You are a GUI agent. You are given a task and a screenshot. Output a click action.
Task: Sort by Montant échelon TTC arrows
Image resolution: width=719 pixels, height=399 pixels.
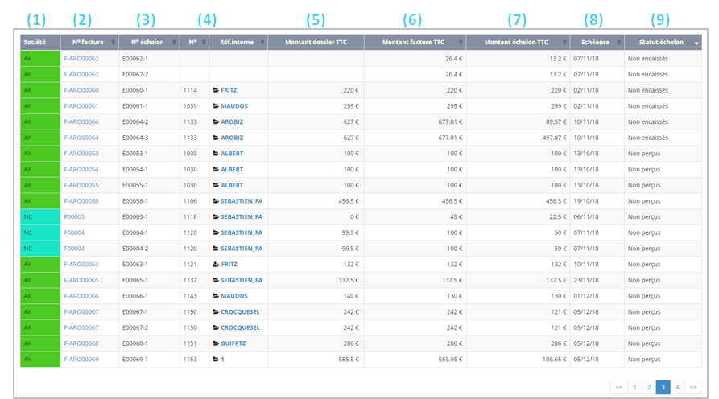point(564,42)
